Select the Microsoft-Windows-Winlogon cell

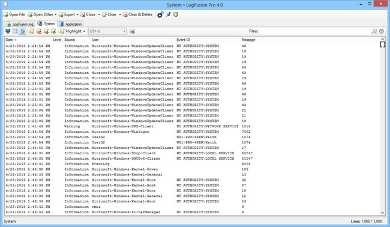[x=121, y=132]
